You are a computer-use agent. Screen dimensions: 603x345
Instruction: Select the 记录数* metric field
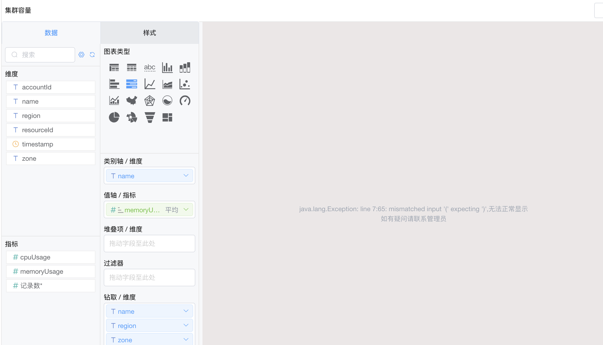click(51, 286)
